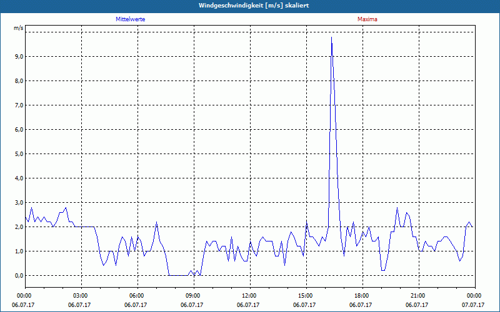Select the 6,0 y-axis label
This screenshot has width=500, height=312.
(x=19, y=130)
